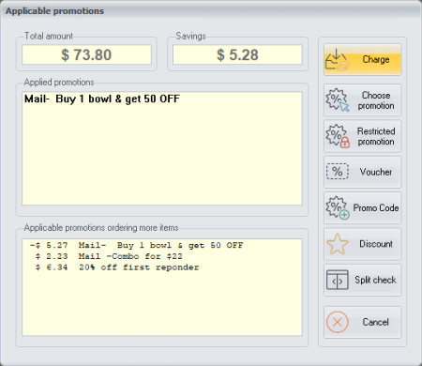Select the Split check button label

375,280
